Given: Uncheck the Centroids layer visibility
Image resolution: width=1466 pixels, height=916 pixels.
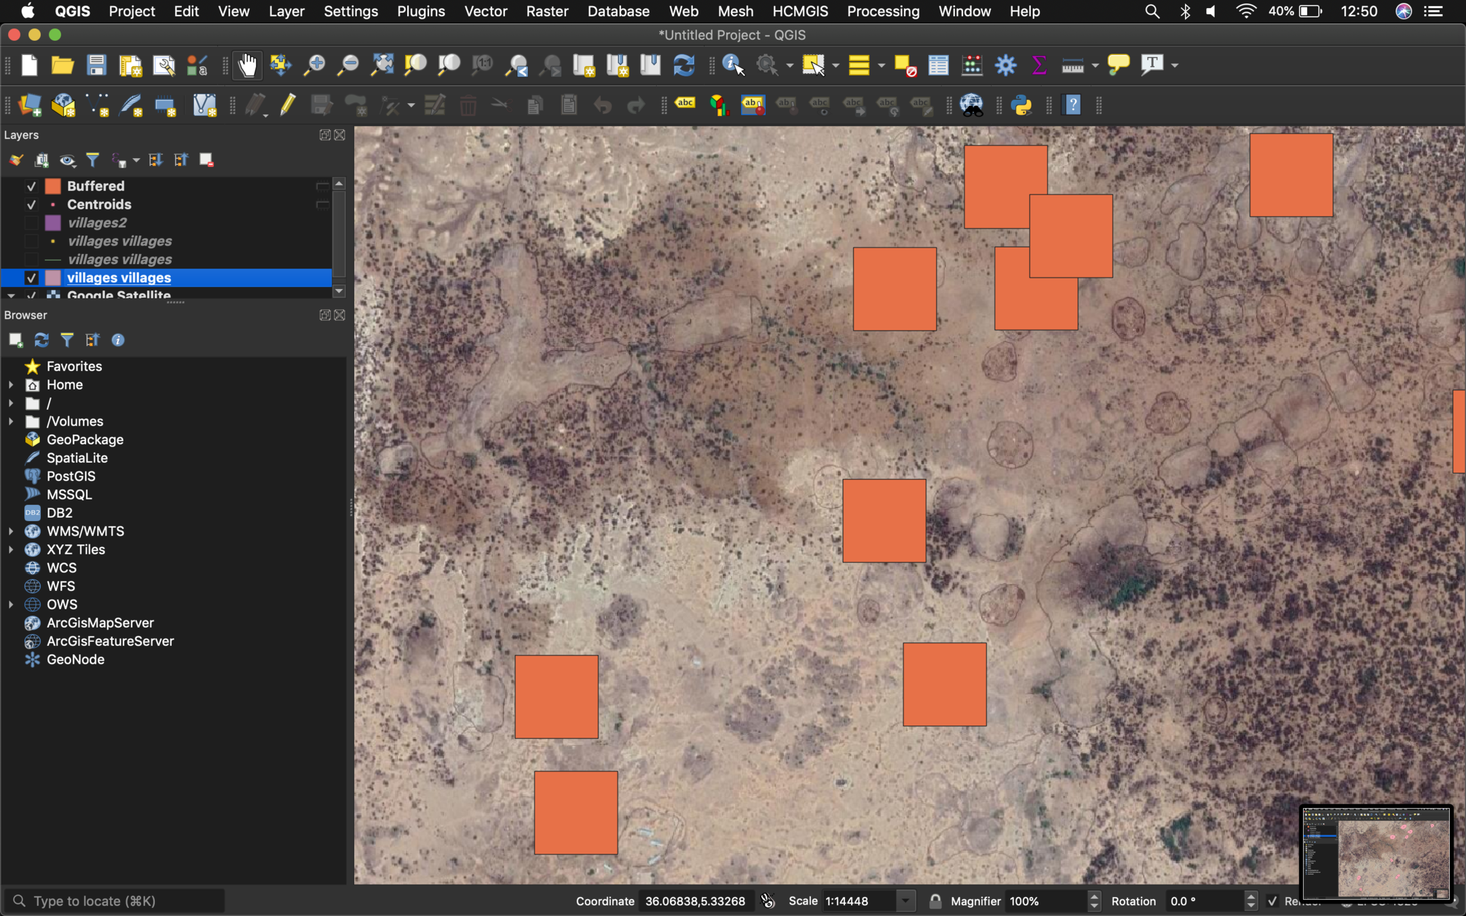Looking at the screenshot, I should pos(31,204).
